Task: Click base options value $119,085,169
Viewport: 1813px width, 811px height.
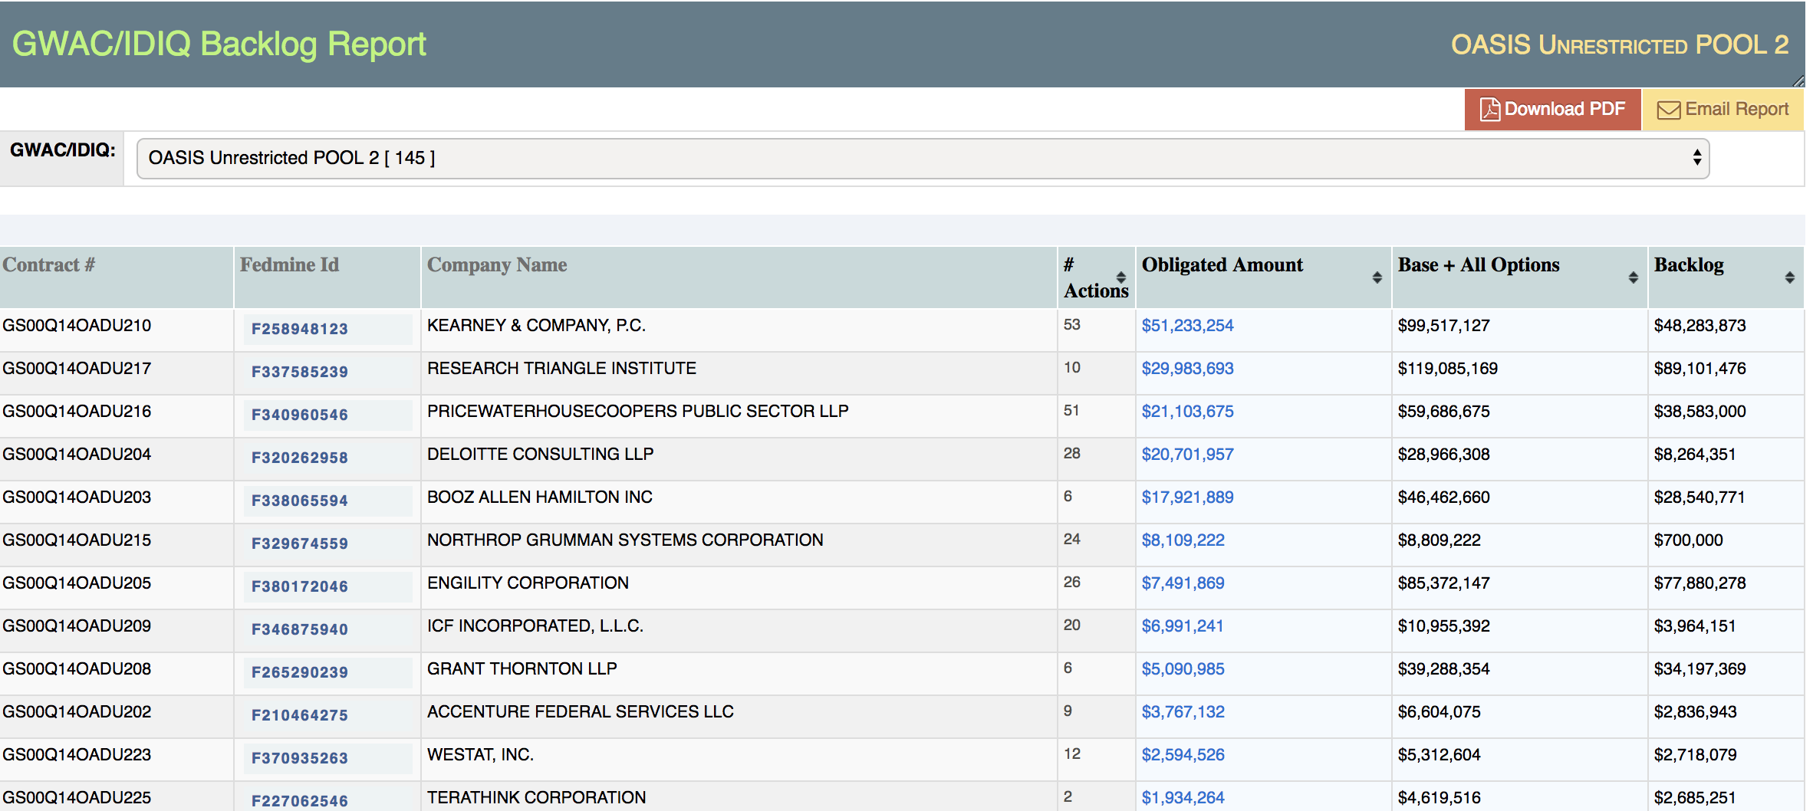Action: 1447,369
